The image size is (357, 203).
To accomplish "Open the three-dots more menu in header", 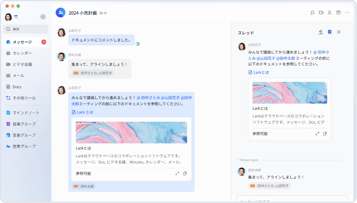I will [x=347, y=13].
